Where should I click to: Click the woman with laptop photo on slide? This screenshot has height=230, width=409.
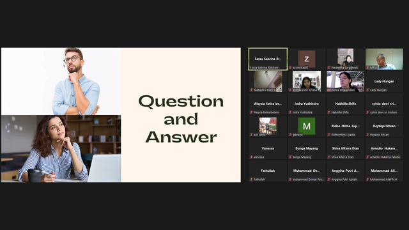[x=61, y=149]
